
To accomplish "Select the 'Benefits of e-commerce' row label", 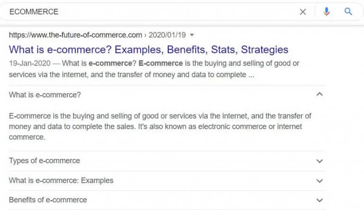I will click(48, 200).
